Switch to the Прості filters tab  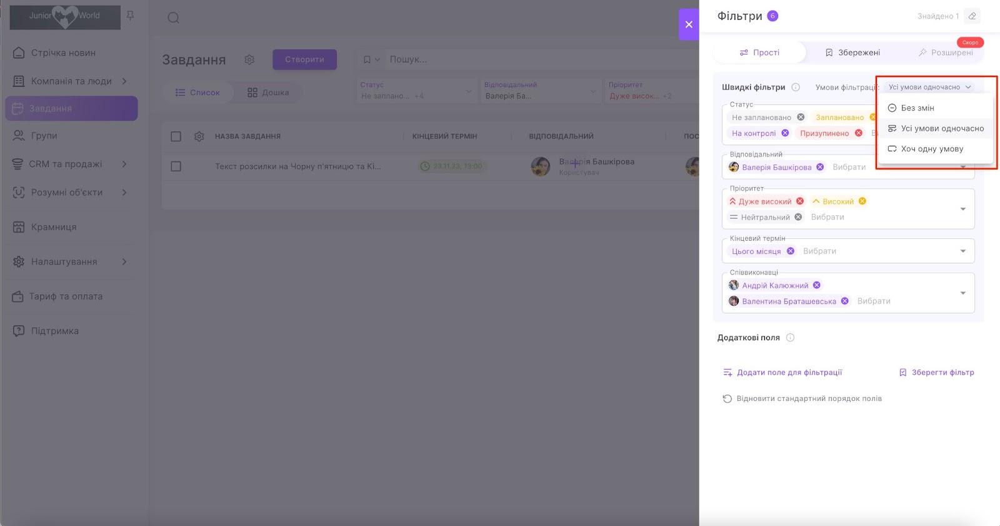coord(759,53)
